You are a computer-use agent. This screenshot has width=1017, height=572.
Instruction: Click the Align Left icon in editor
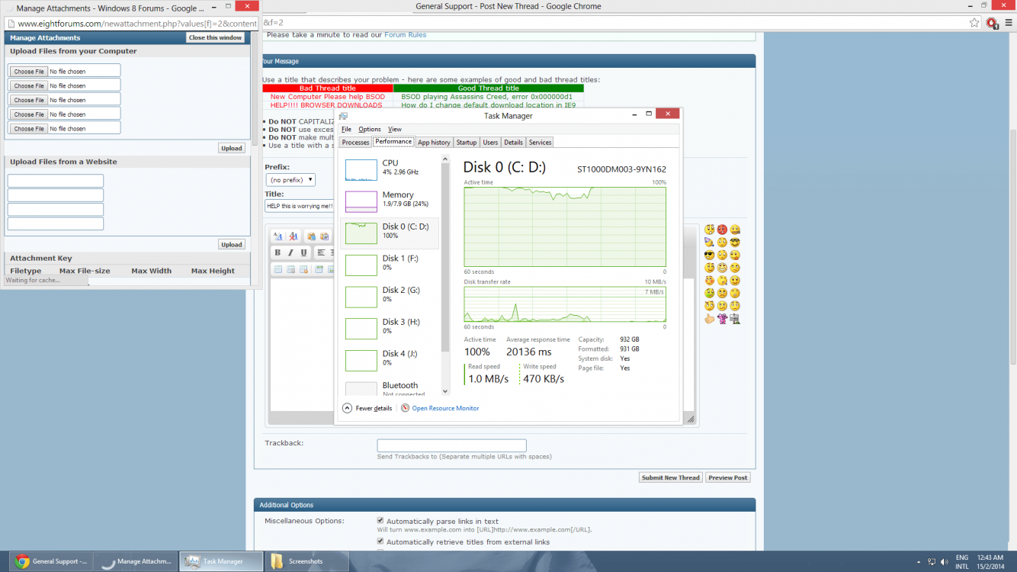(322, 252)
